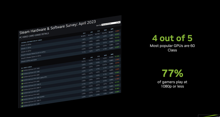
Task: Select the NVIDIA GeForce RTX 3070 row label
Action: [x=31, y=92]
